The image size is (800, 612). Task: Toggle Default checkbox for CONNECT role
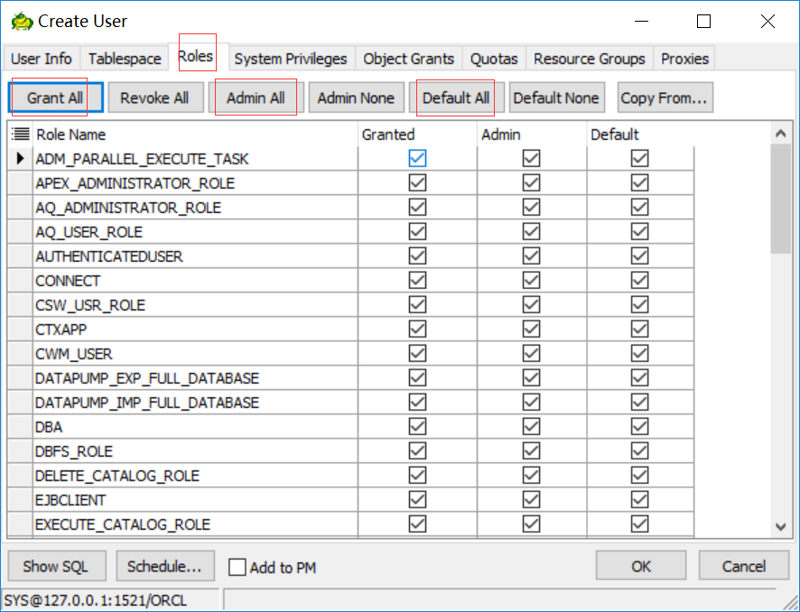[640, 280]
